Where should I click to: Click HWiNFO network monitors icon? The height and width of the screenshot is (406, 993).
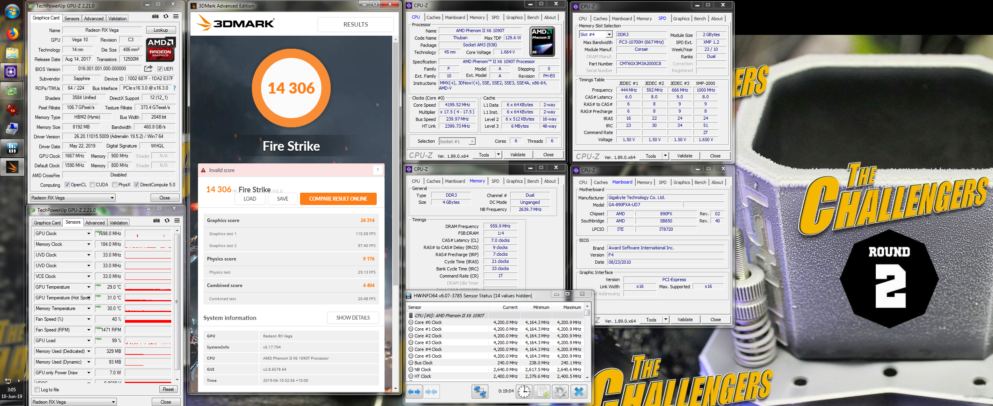pyautogui.click(x=480, y=392)
